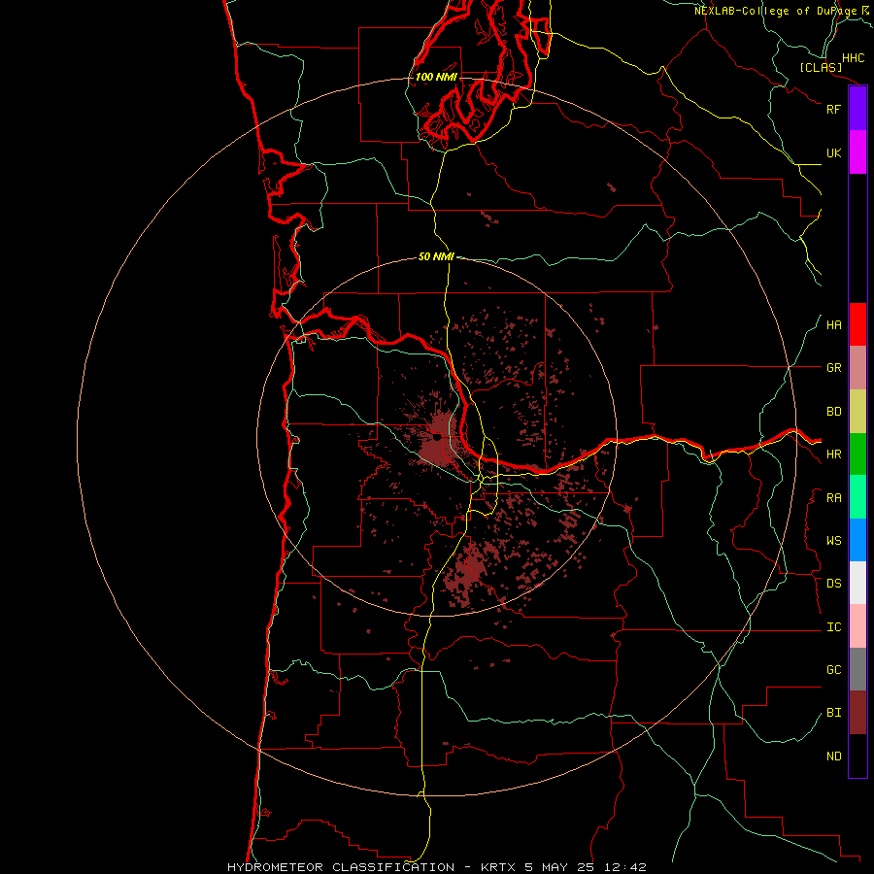Click the HA red legend color block
This screenshot has height=874, width=874.
click(x=857, y=324)
